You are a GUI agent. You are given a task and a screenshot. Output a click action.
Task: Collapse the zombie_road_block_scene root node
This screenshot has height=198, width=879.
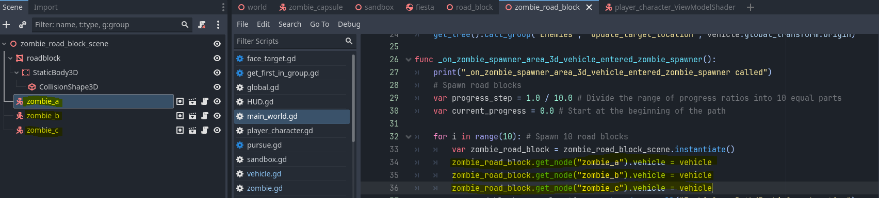pos(4,44)
